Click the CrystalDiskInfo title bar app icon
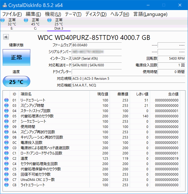188x194 pixels. click(x=5, y=5)
